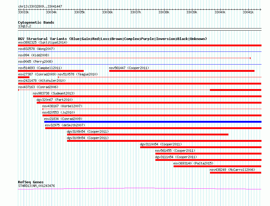Click the red bar under nsv514693 (Campbell2011)
Screen dimensions: 270x206
[x=51, y=71]
